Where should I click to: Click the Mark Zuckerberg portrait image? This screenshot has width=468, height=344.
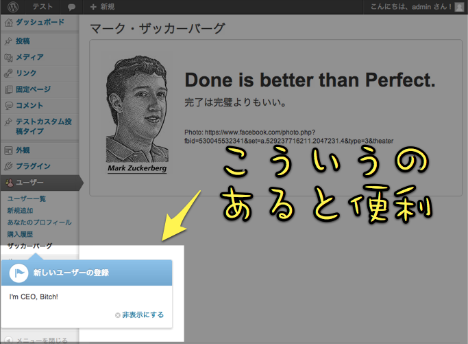pyautogui.click(x=137, y=113)
